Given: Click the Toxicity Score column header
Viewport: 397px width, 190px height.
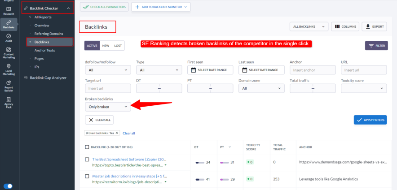Looking at the screenshot, I should click(253, 147).
